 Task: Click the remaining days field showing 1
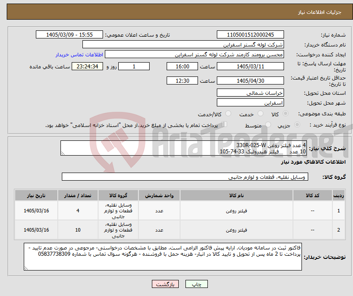tap(134, 66)
